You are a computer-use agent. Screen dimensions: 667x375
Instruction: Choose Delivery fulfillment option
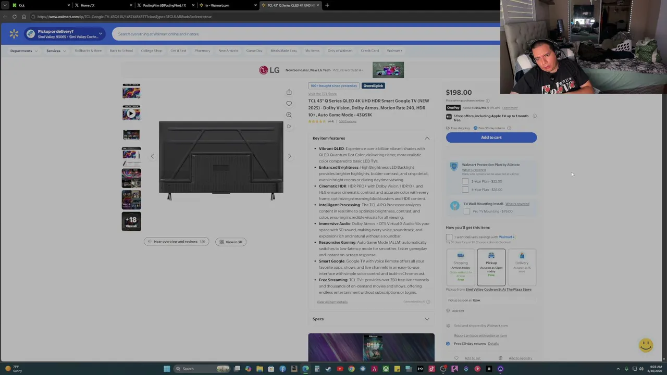(522, 267)
